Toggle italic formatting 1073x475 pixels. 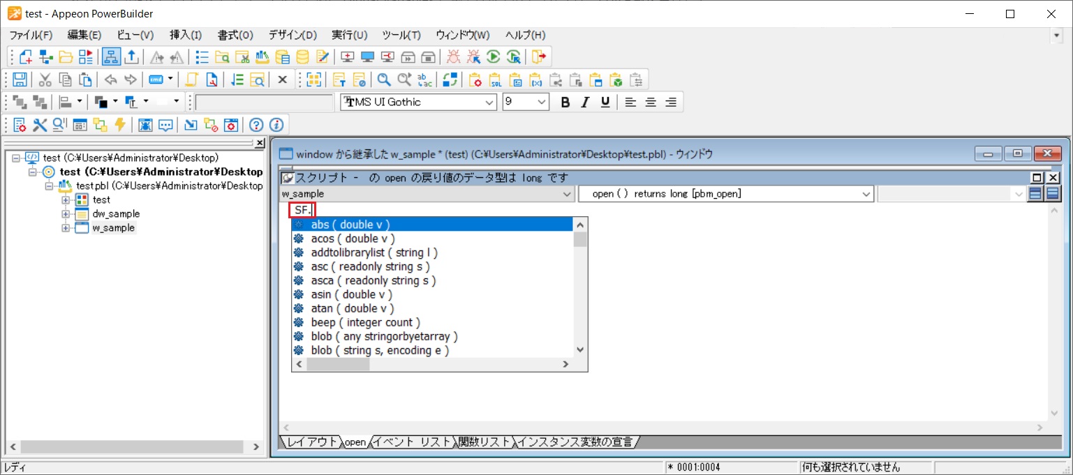click(585, 102)
